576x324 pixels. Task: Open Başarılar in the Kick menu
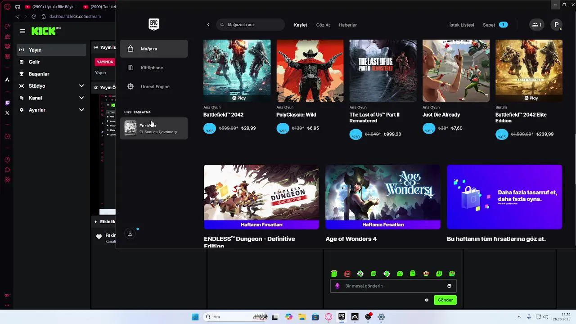(x=52, y=74)
